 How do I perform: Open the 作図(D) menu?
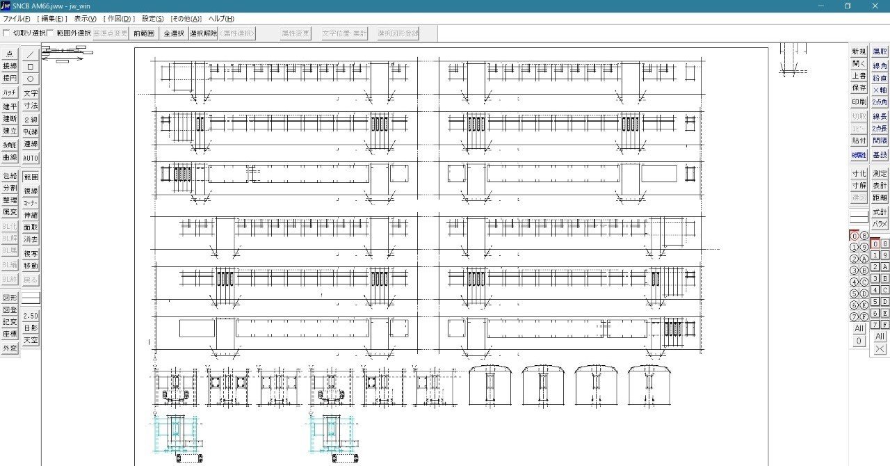120,18
